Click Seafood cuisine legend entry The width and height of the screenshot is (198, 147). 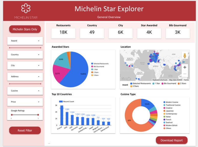(168, 123)
